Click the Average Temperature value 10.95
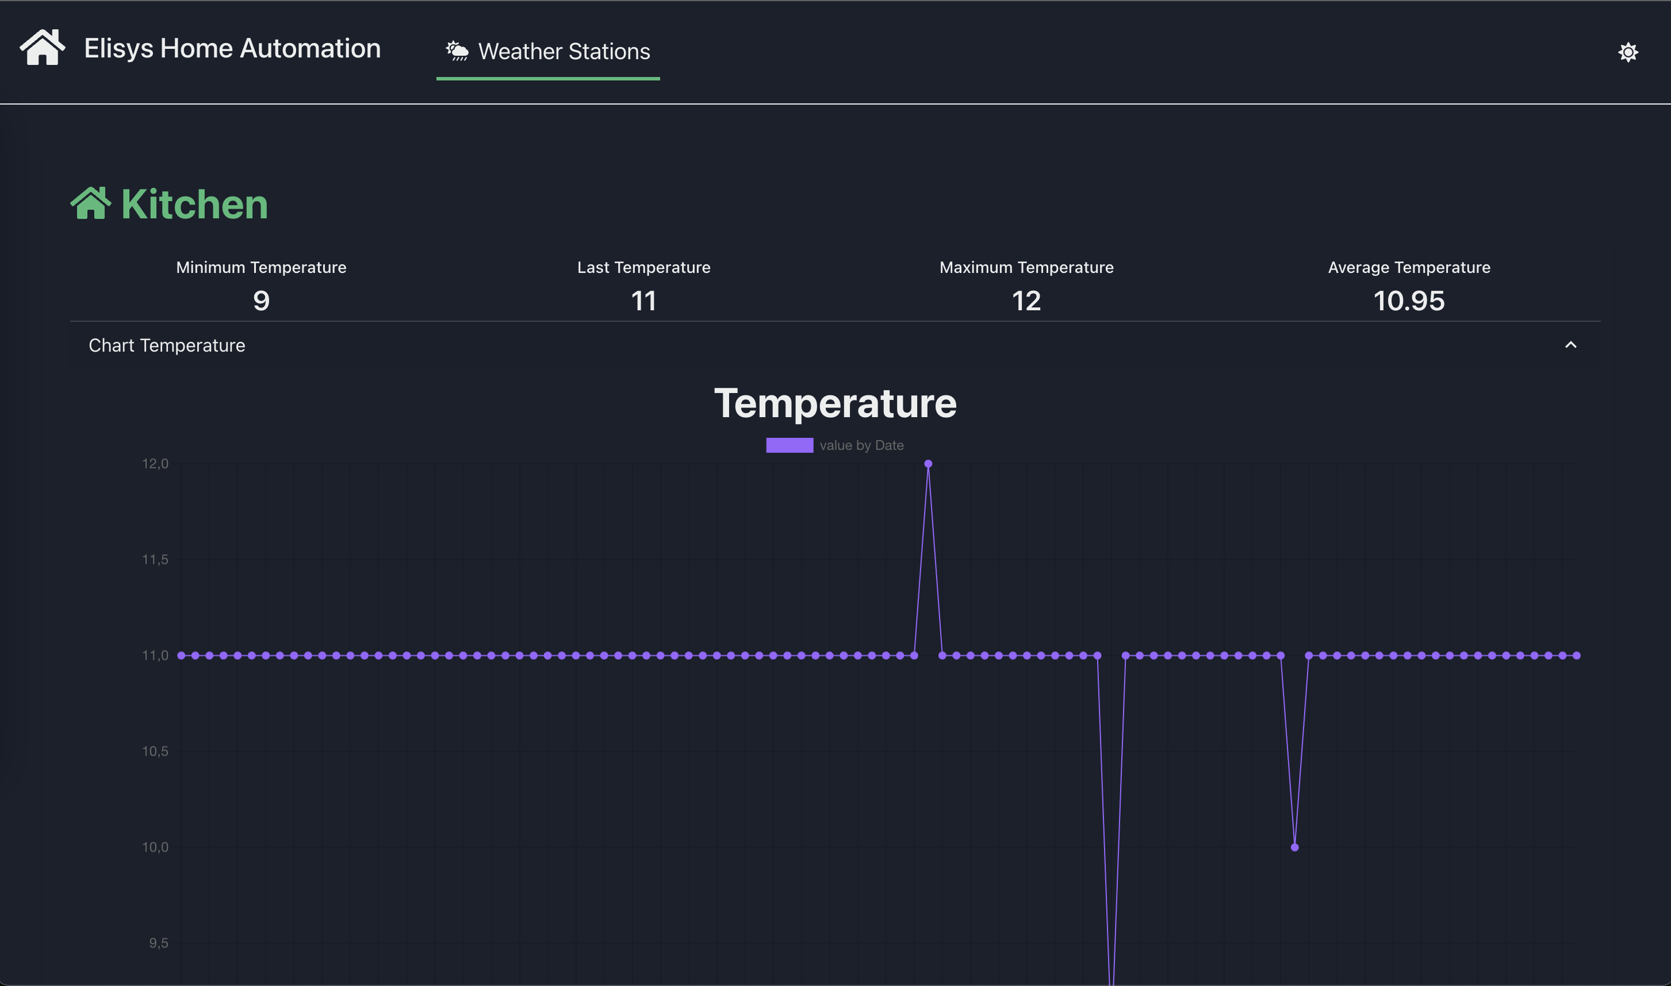Viewport: 1671px width, 986px height. click(1409, 301)
